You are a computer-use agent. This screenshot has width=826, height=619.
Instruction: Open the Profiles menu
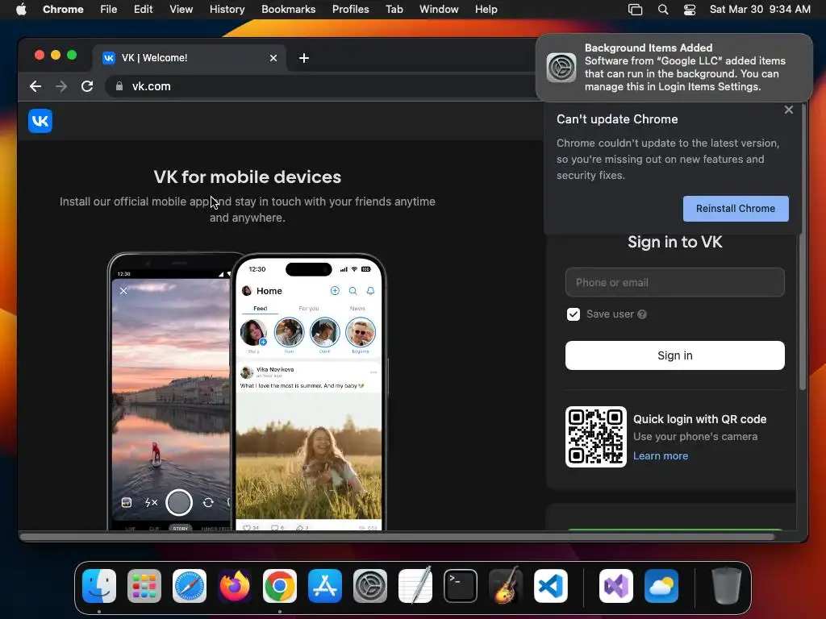point(350,10)
